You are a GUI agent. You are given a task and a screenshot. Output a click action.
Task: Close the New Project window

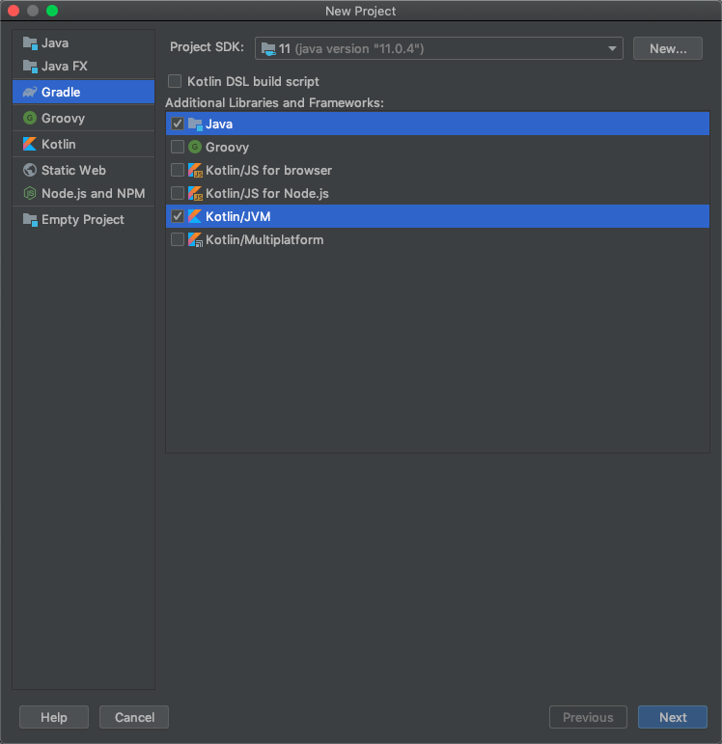click(x=14, y=11)
